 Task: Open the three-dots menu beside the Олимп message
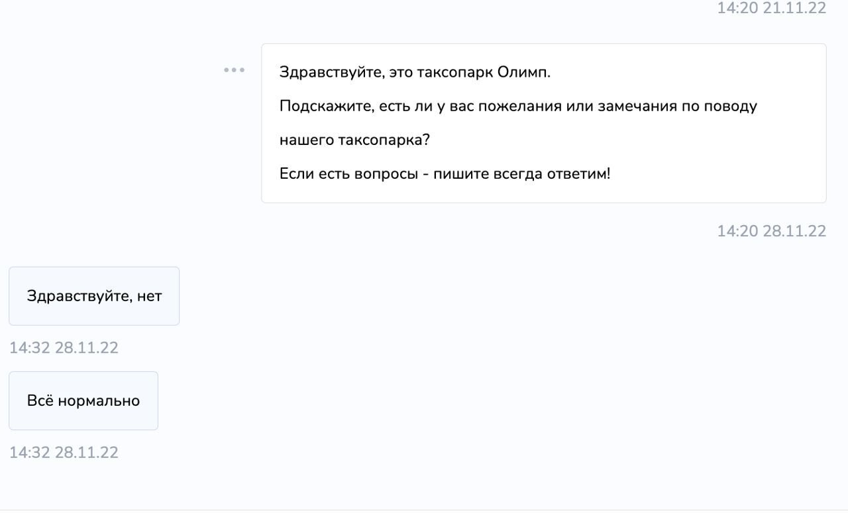pos(234,70)
